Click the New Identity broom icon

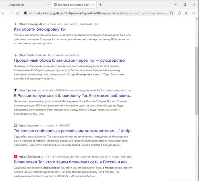pyautogui.click(x=186, y=13)
